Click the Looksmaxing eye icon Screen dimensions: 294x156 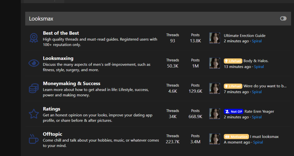34,63
